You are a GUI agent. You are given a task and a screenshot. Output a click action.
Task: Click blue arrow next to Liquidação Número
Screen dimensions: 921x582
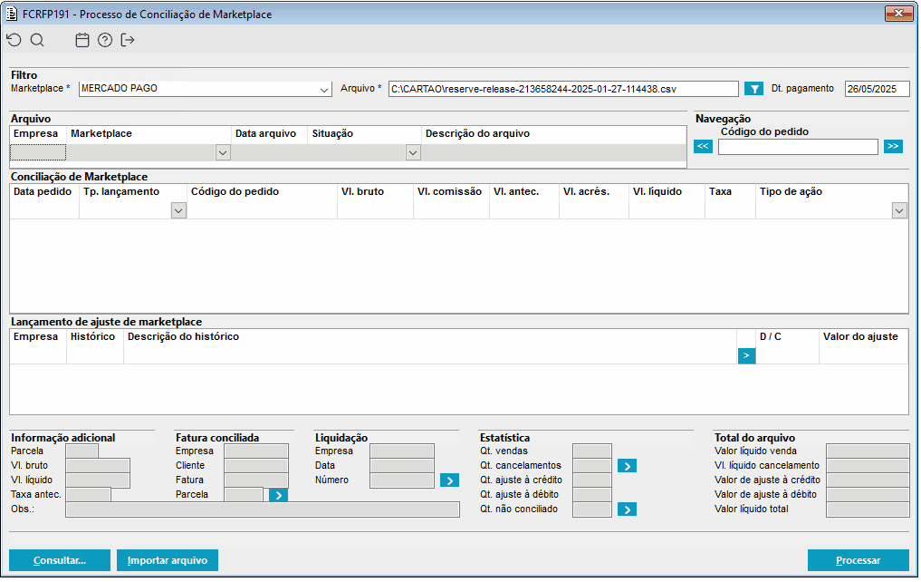click(449, 480)
